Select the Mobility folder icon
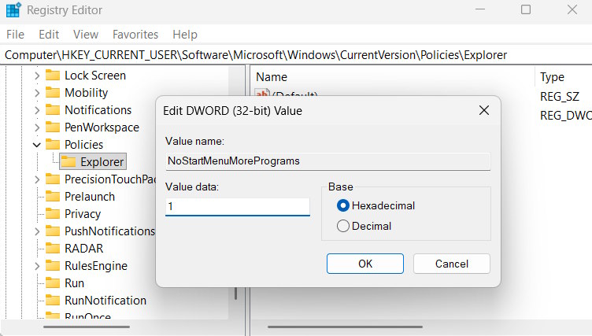Viewport: 592px width, 336px height. pyautogui.click(x=53, y=93)
